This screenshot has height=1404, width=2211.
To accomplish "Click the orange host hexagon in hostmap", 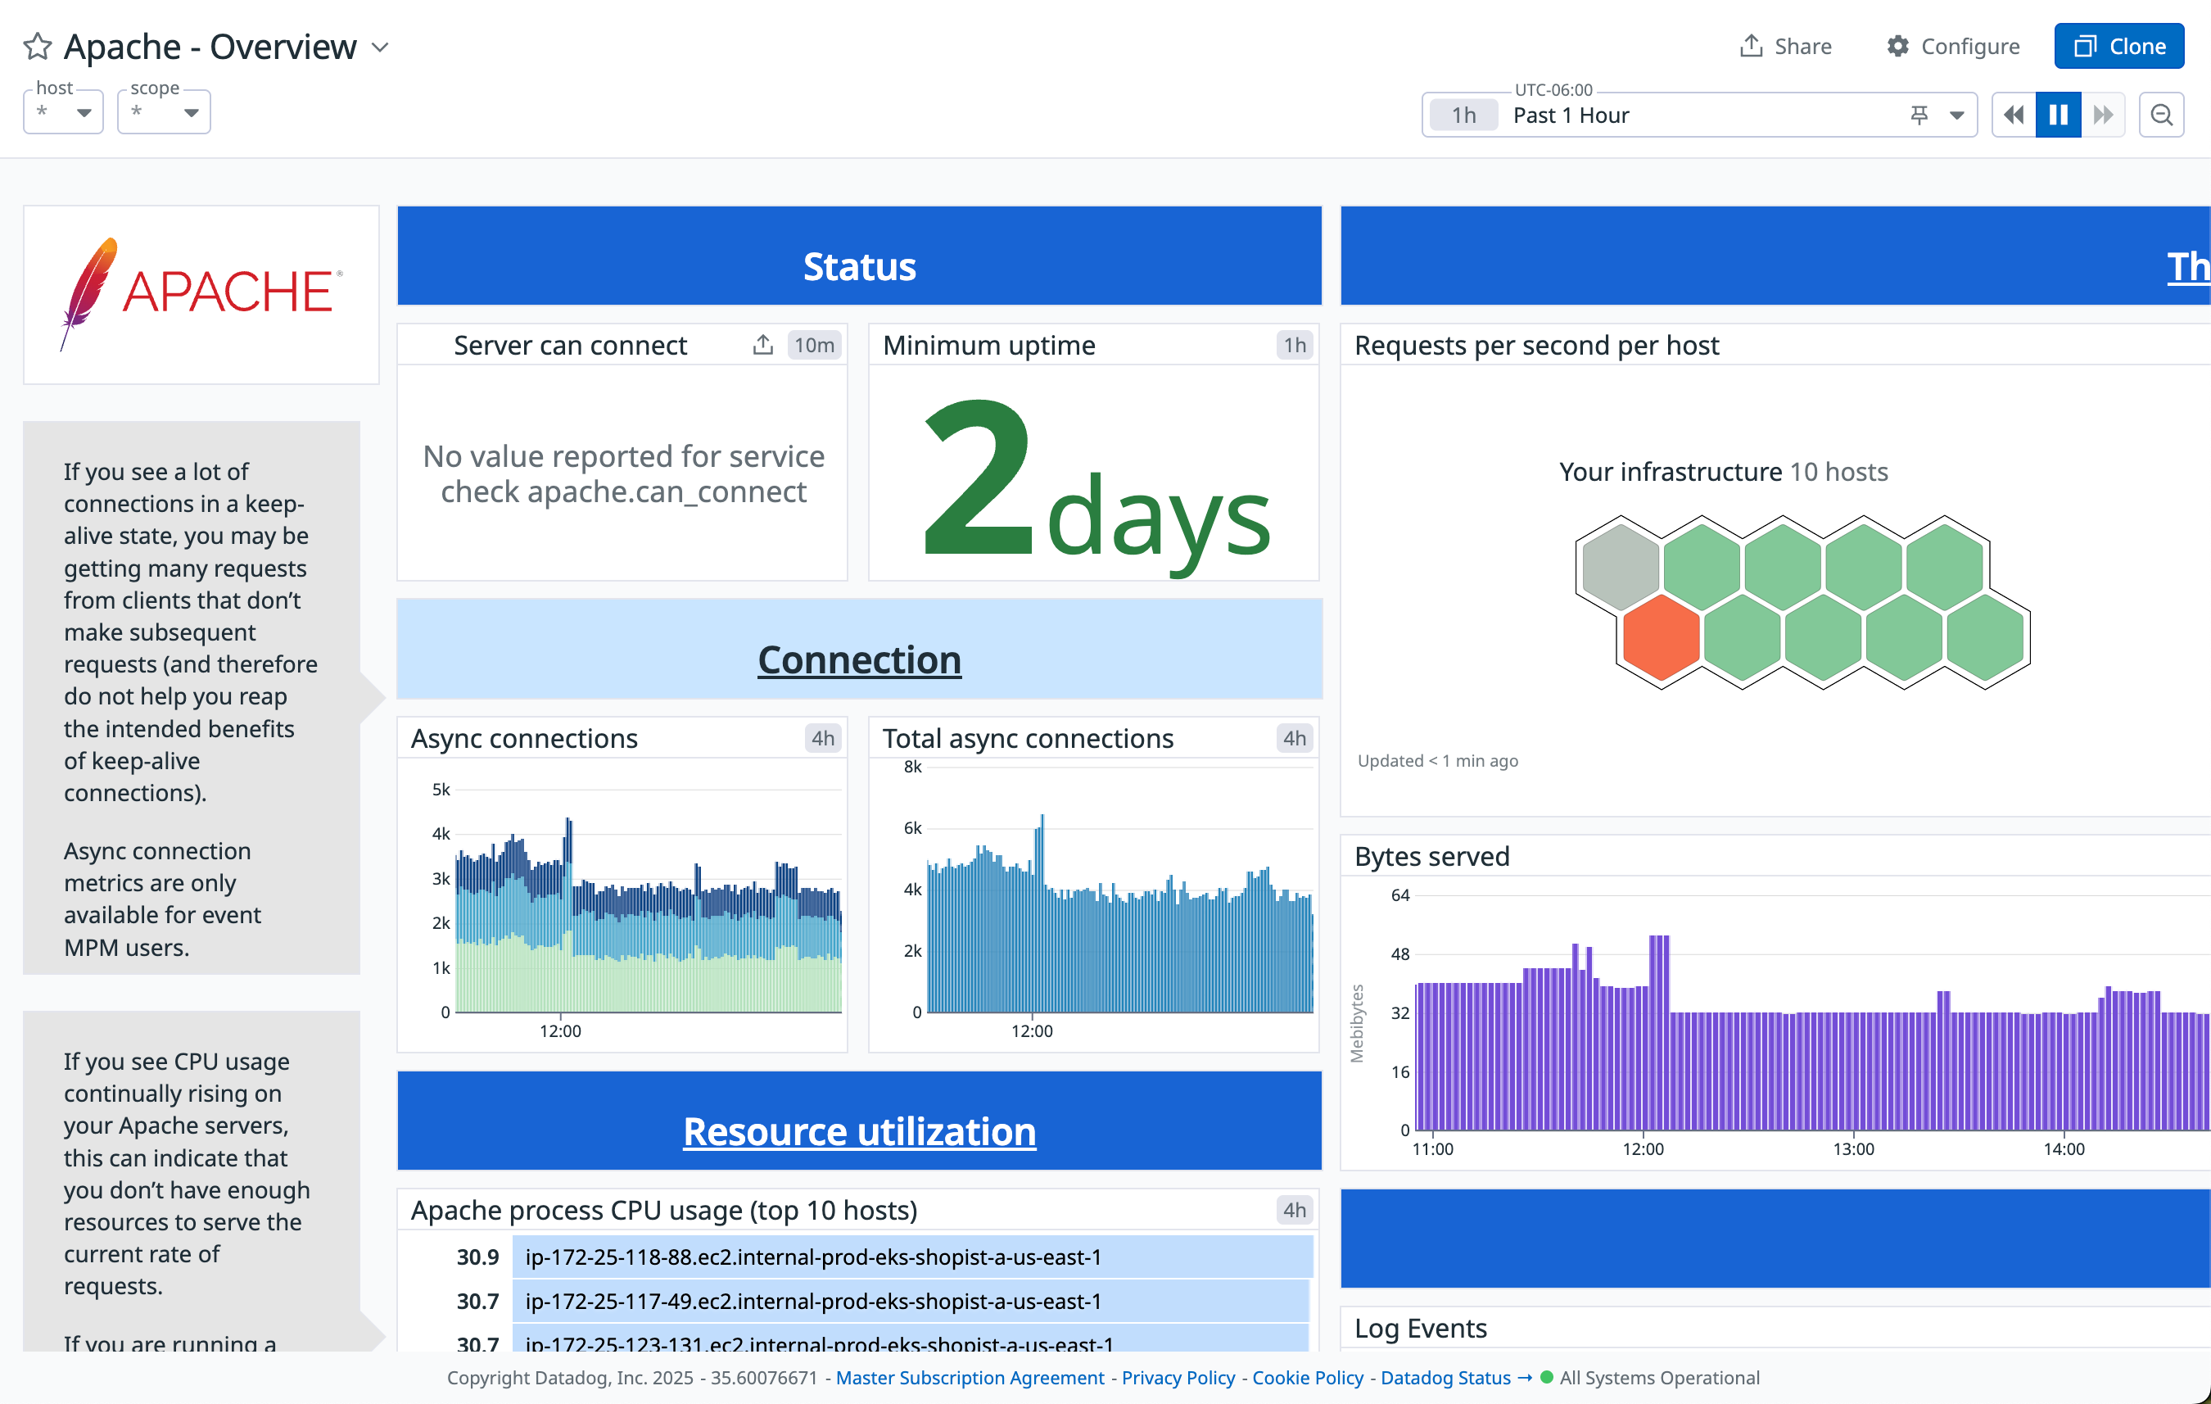I will point(1660,636).
